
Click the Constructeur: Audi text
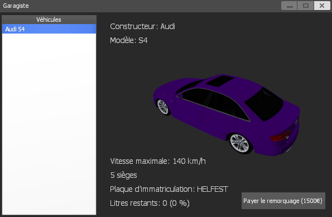click(142, 26)
